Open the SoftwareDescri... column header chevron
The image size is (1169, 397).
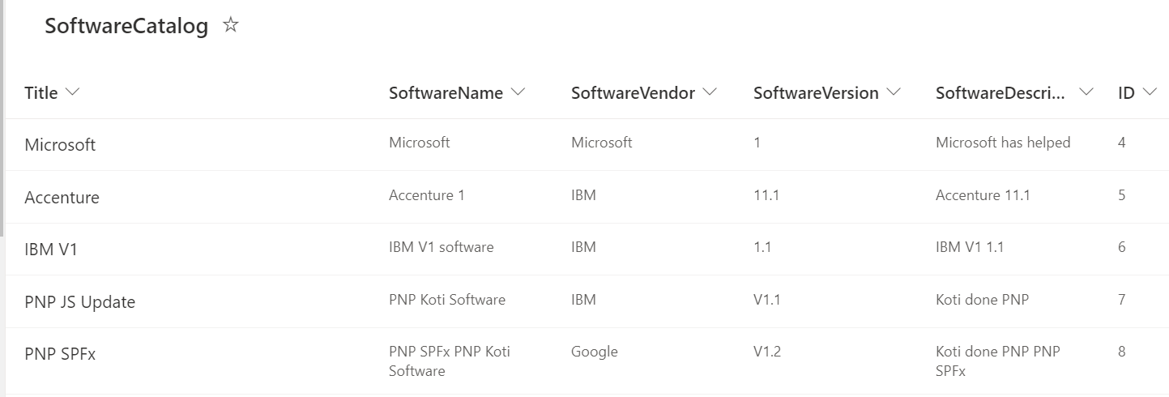coord(1087,92)
